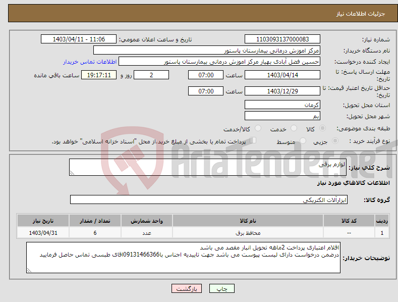The image size is (398, 302).
Task: Click the request number field 1103093137000083
Action: 282,39
